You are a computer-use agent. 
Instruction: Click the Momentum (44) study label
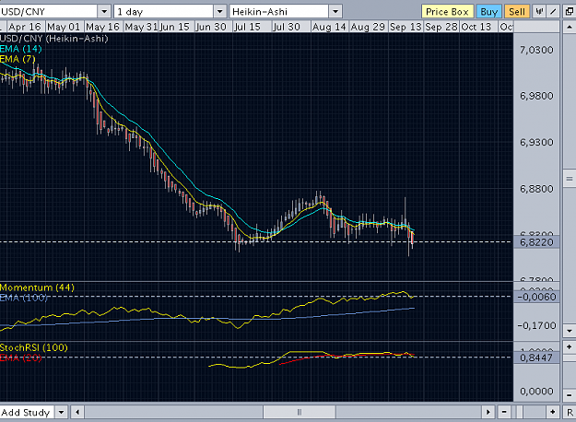click(x=37, y=287)
